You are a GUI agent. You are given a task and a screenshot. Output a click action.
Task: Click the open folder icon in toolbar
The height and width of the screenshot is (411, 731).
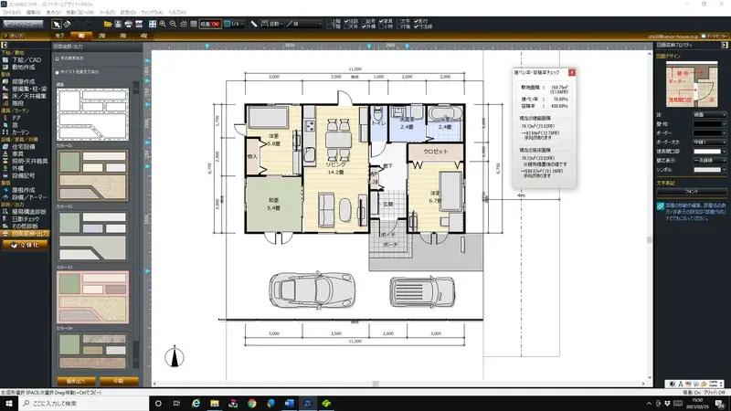108,25
